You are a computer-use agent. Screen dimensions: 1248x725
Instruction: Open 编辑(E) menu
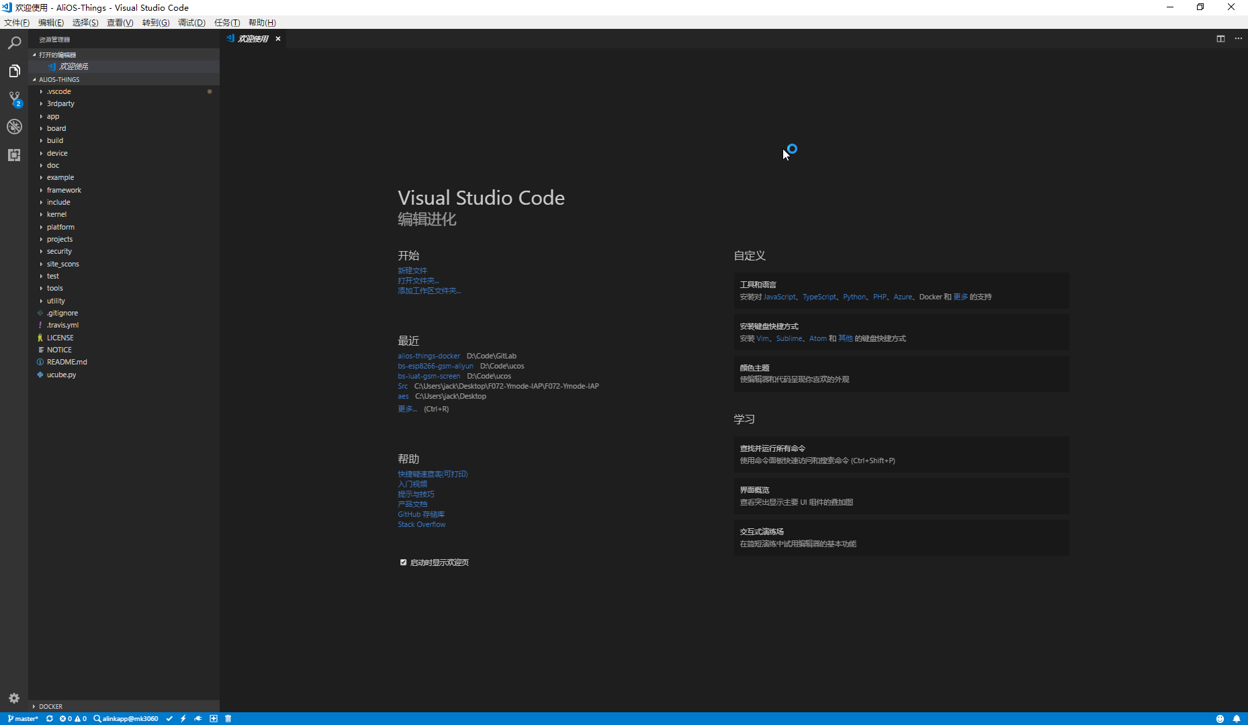pos(51,23)
